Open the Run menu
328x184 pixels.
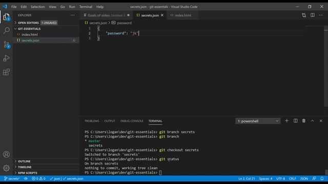coord(72,7)
